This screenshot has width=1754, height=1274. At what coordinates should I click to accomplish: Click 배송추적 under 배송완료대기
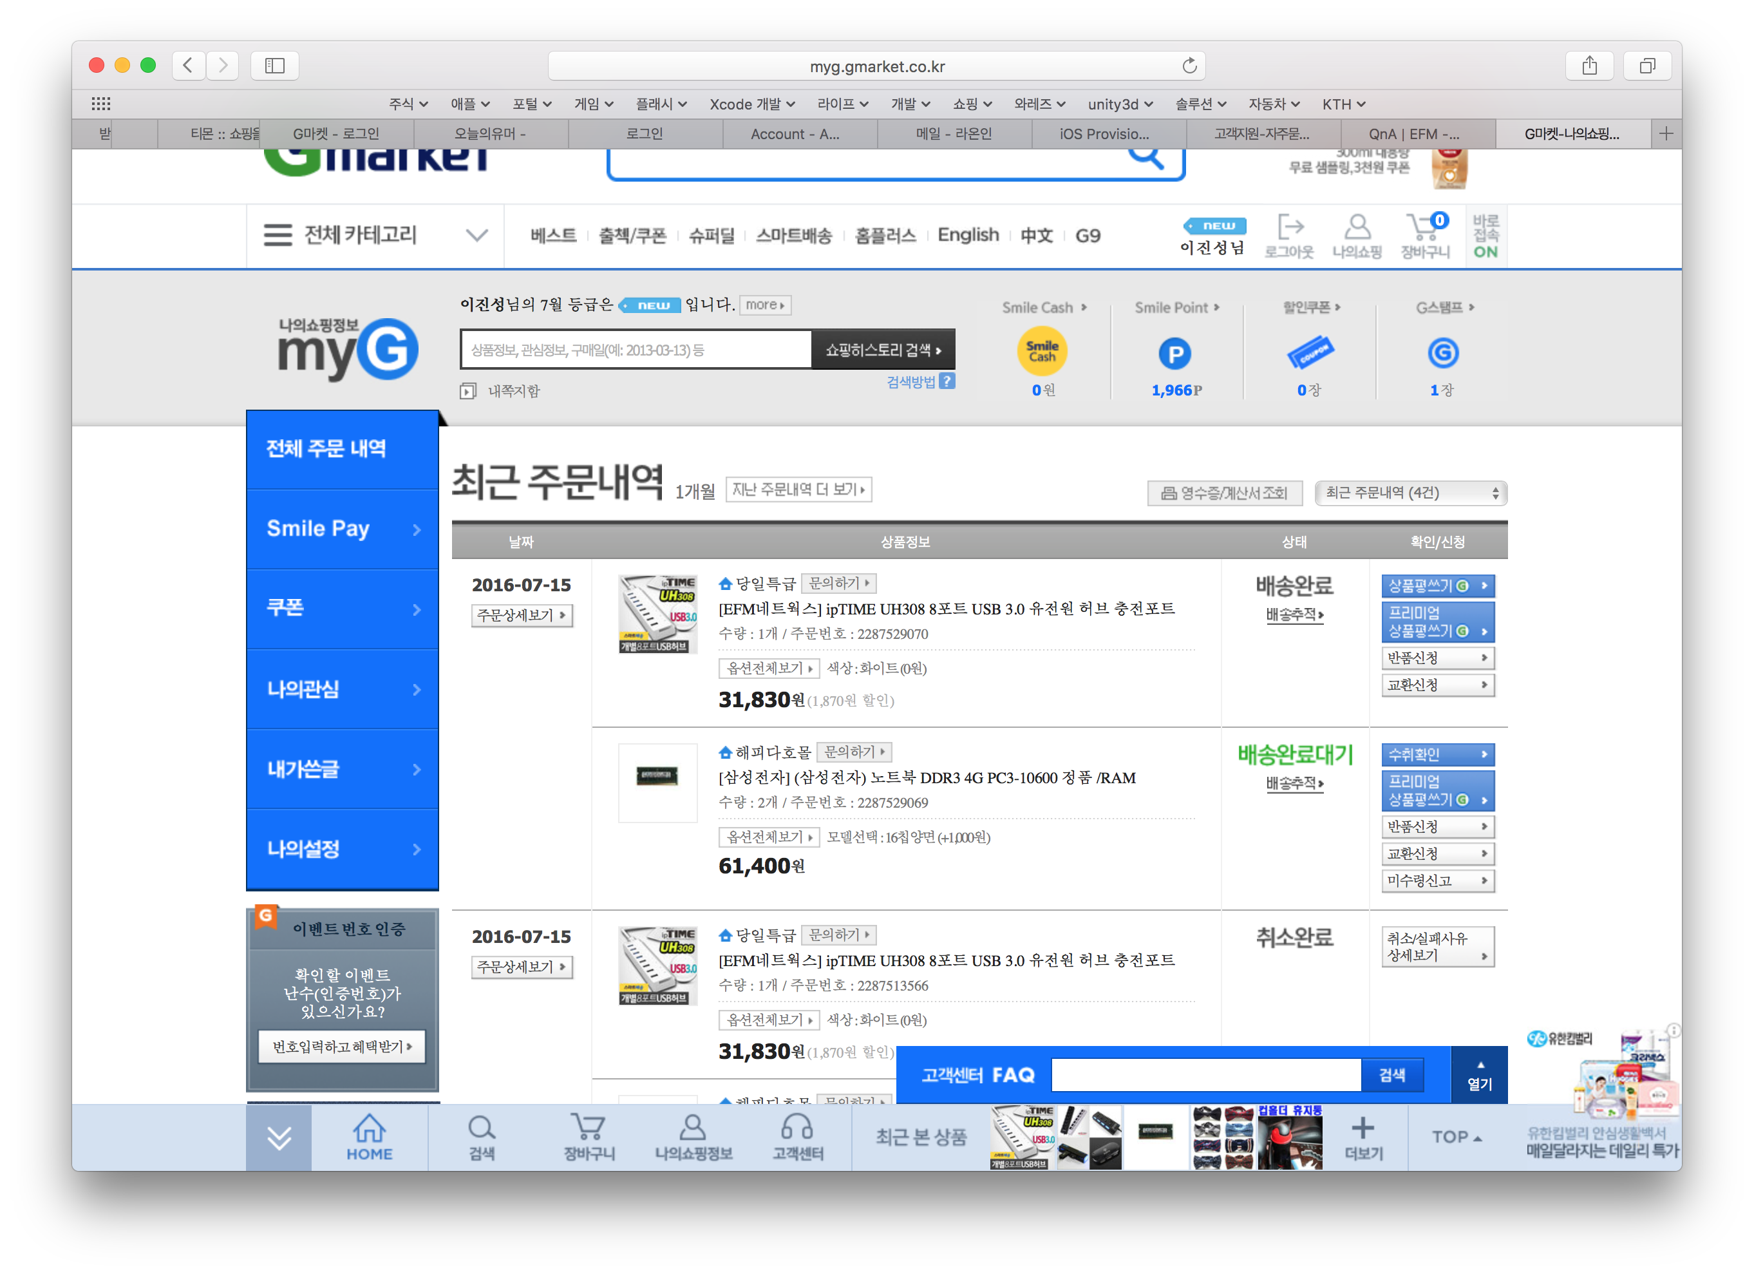1294,784
